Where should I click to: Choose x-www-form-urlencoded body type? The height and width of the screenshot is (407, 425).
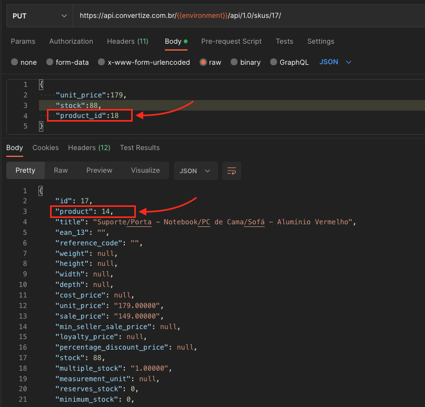[102, 62]
